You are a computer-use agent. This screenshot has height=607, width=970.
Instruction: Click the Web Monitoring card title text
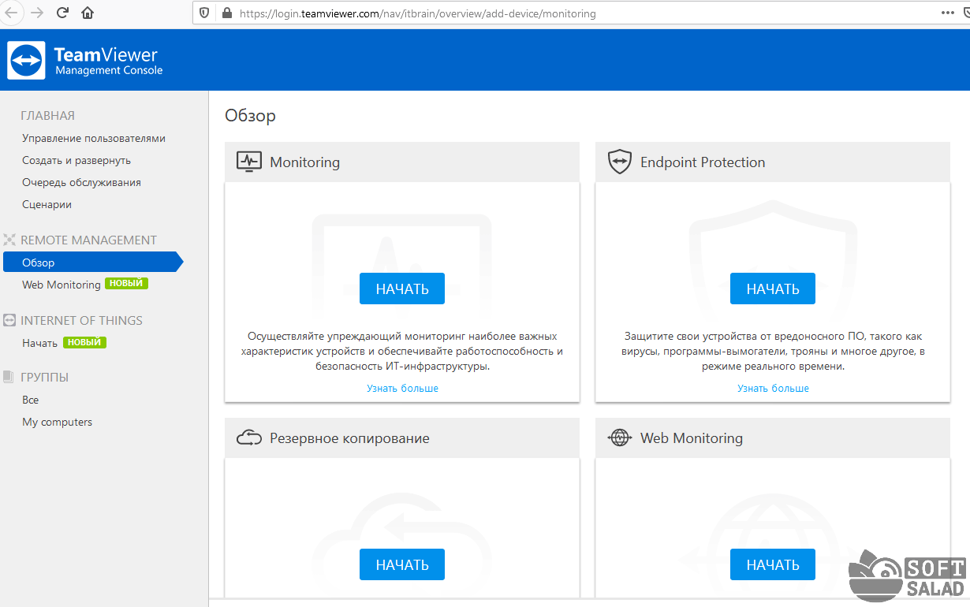(692, 438)
